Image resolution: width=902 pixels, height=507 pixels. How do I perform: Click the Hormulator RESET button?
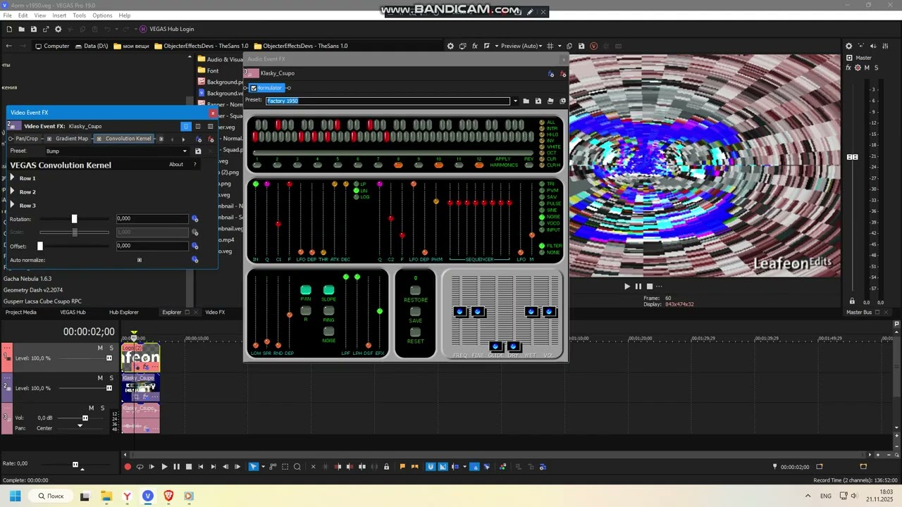[x=416, y=332]
